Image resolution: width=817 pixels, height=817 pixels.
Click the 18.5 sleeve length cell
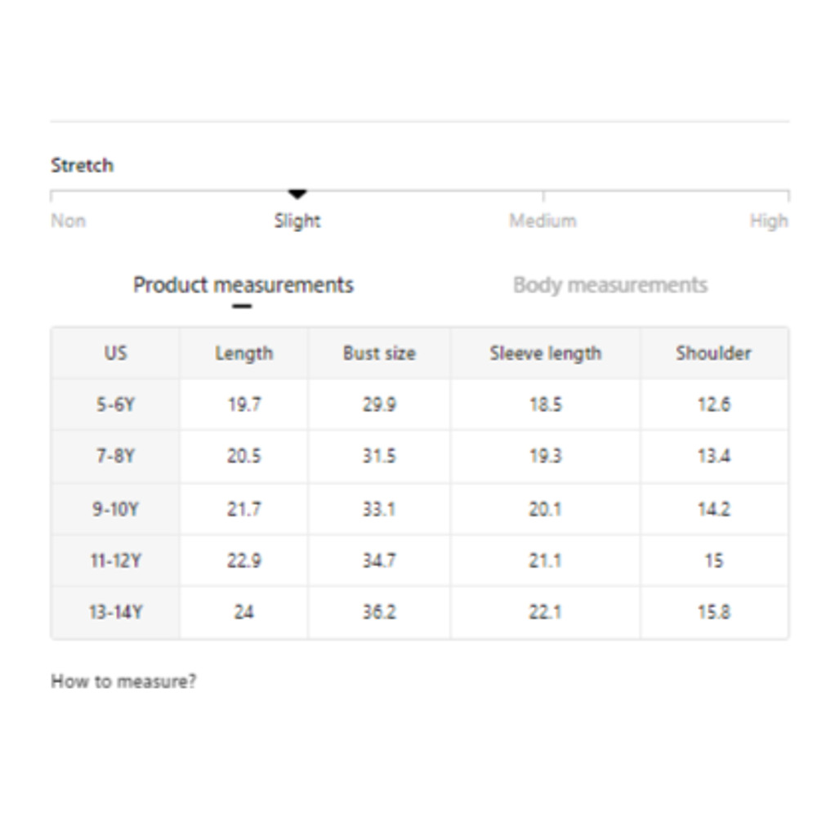(x=545, y=404)
